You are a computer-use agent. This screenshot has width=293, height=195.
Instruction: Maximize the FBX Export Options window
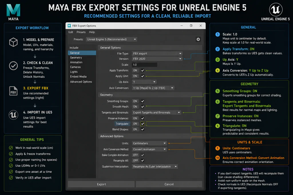pos(191,26)
